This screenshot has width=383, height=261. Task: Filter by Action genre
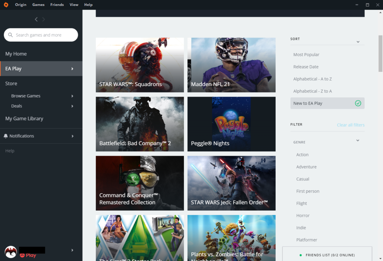coord(302,155)
